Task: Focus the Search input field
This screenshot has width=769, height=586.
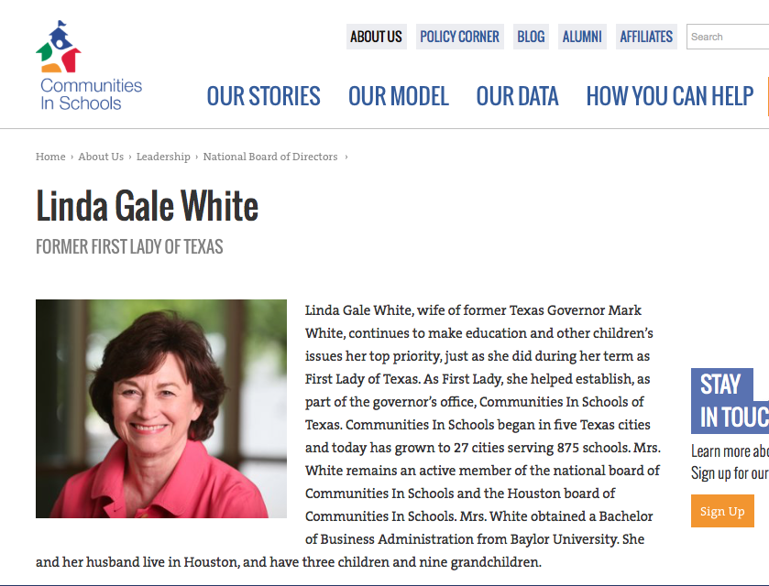Action: [x=729, y=37]
